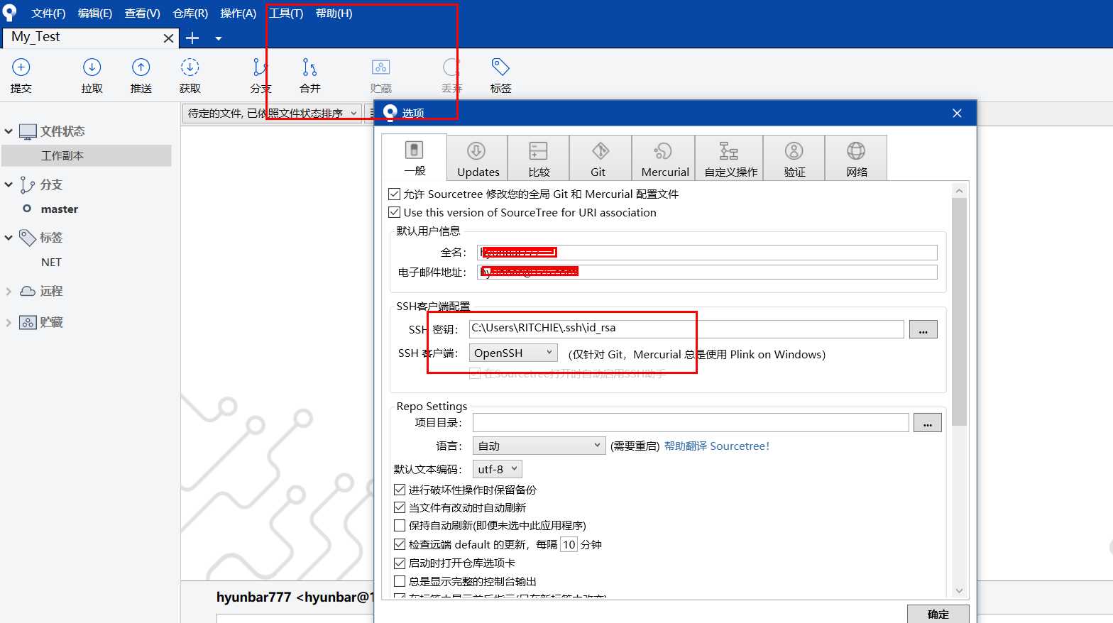The image size is (1113, 623).
Task: Toggle 进行破坏性操作时保留备份 checkbox
Action: (400, 490)
